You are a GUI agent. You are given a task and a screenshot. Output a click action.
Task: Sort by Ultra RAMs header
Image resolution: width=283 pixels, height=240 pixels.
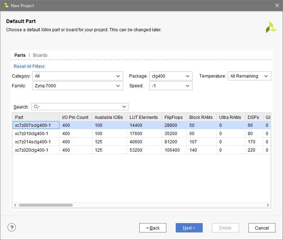click(231, 117)
